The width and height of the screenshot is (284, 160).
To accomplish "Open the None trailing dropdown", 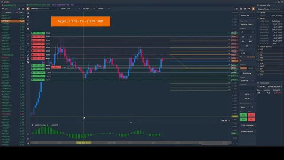I will tap(245, 107).
